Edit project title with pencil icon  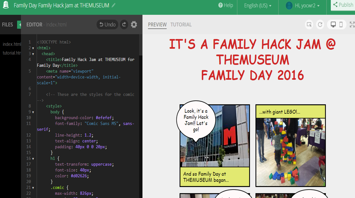tap(114, 5)
